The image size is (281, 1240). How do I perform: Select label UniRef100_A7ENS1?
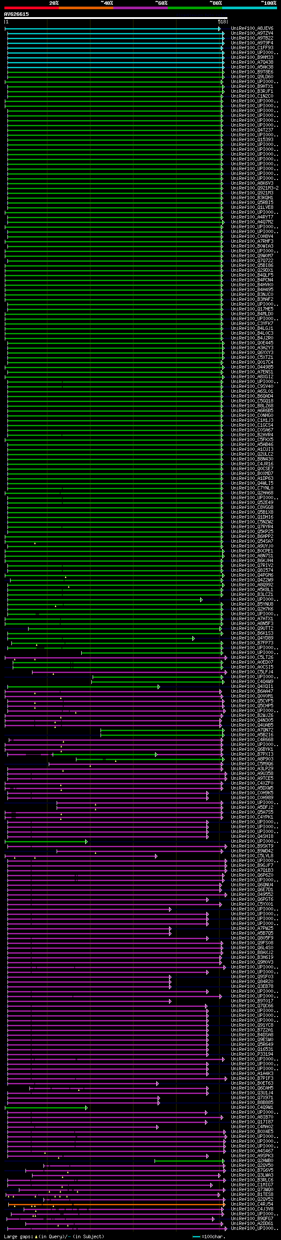[x=252, y=372]
